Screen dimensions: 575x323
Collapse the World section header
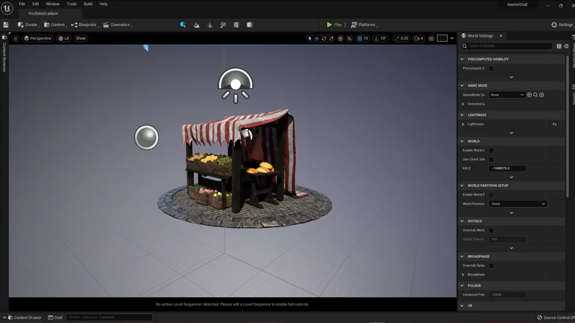click(x=462, y=141)
